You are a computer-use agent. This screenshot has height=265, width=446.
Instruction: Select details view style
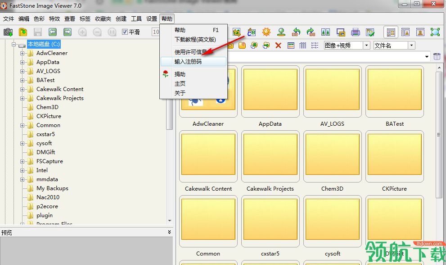(x=302, y=46)
